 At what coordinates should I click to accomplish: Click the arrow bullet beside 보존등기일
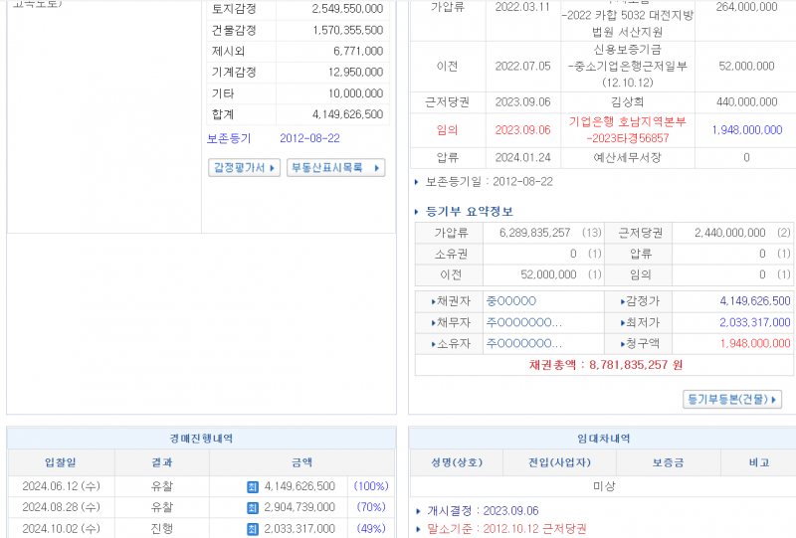pyautogui.click(x=417, y=182)
